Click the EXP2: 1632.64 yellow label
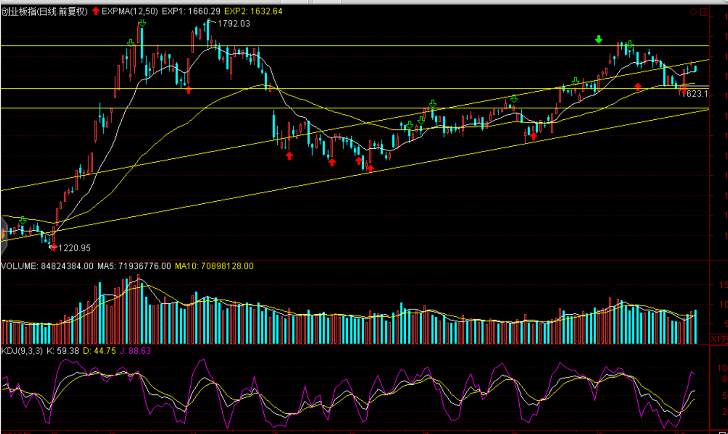This screenshot has height=434, width=728. 253,11
